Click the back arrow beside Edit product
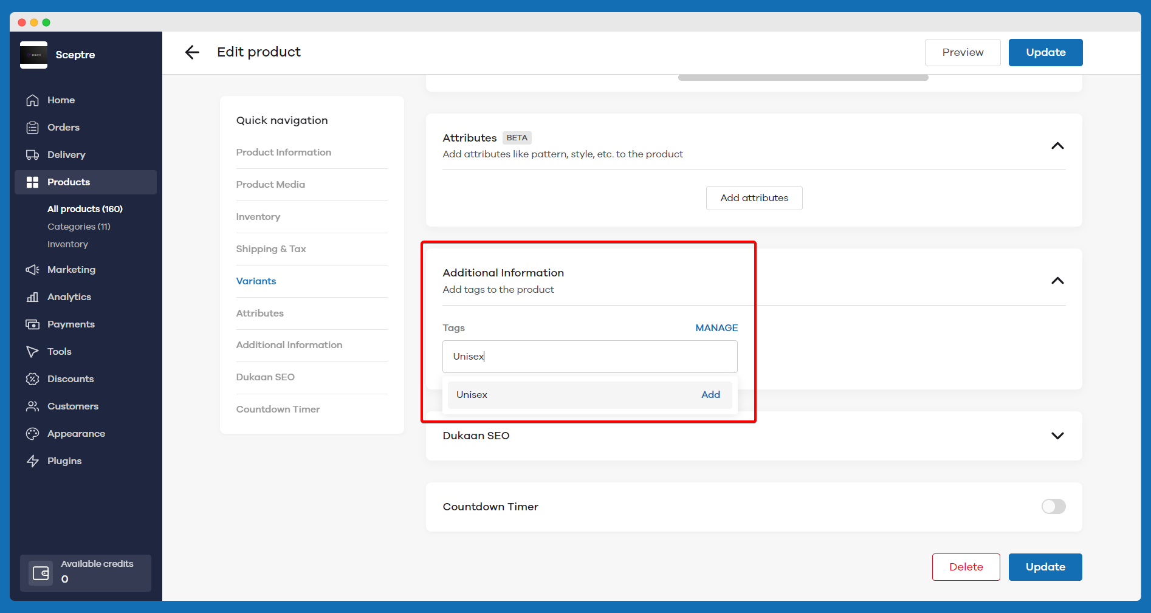The height and width of the screenshot is (613, 1151). click(192, 52)
